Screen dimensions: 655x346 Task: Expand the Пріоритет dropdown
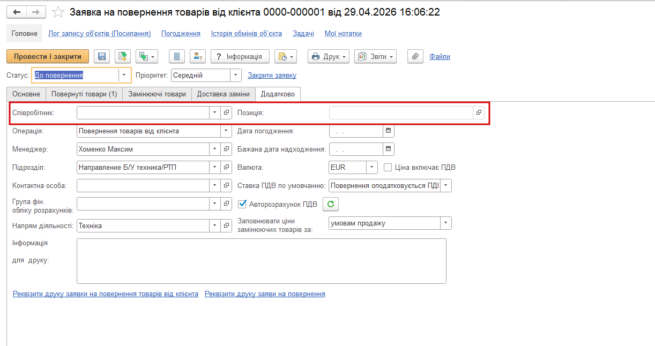pyautogui.click(x=236, y=76)
